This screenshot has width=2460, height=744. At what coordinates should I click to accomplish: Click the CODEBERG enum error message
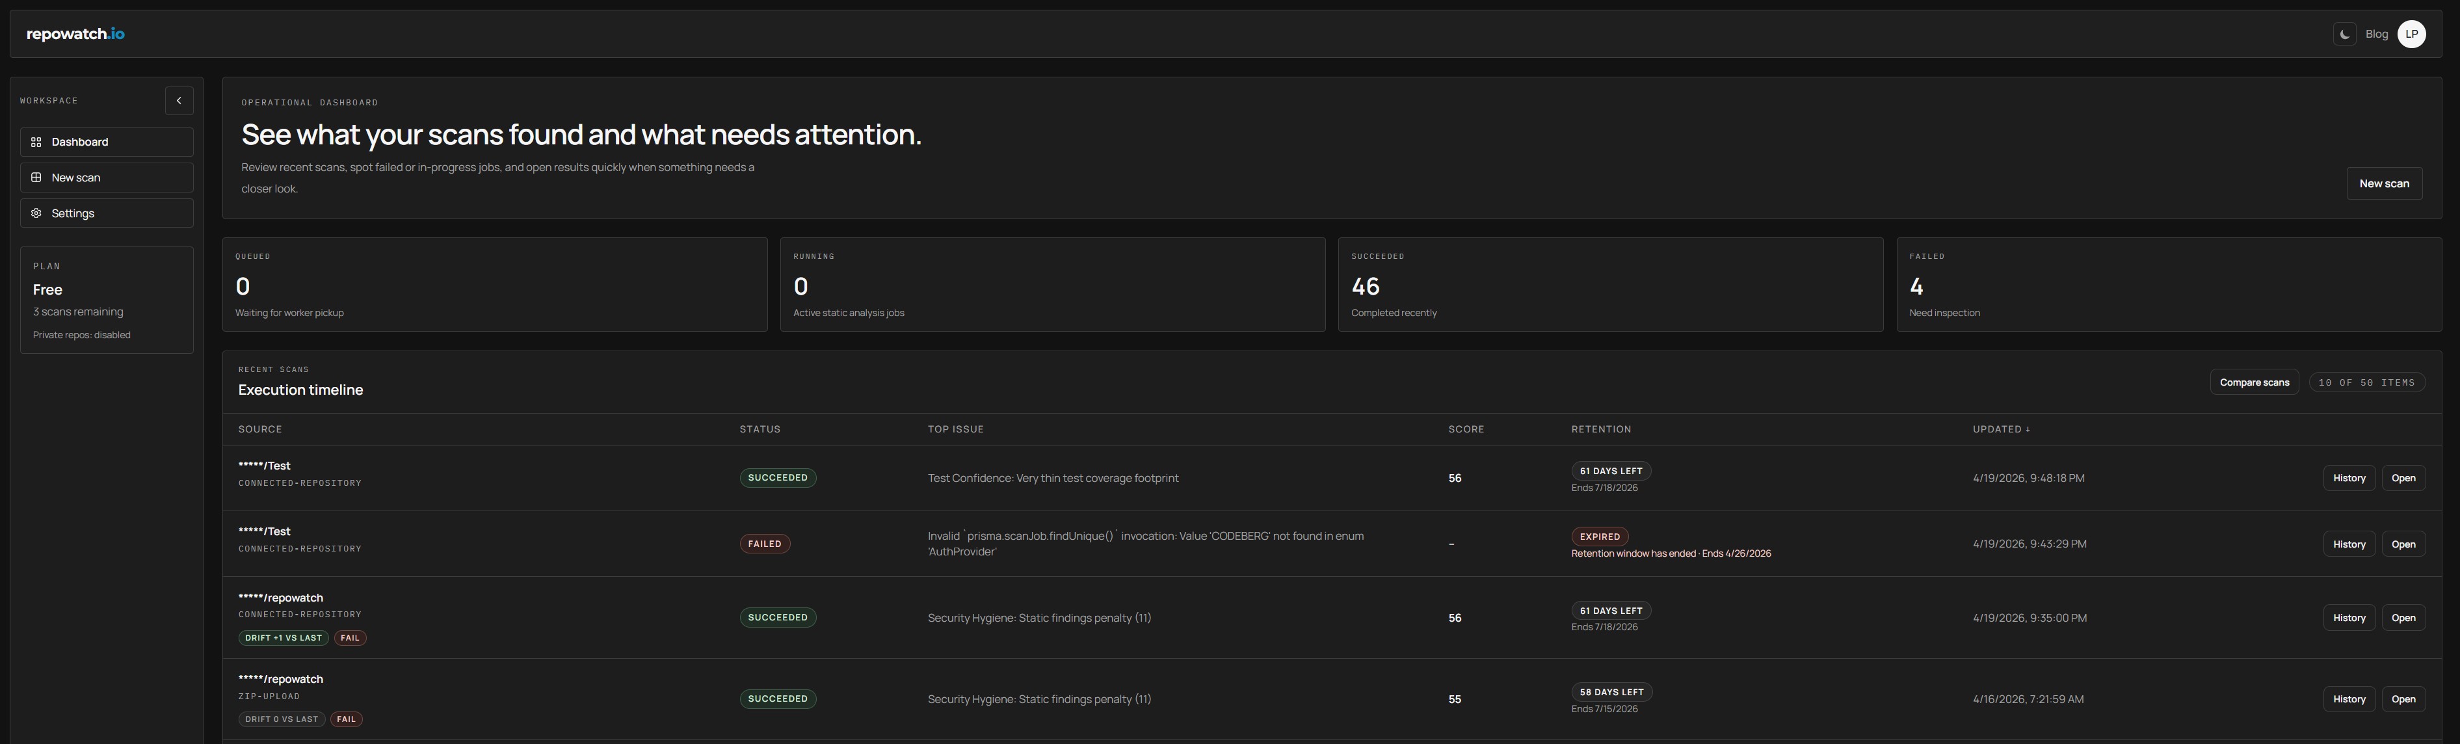pos(1146,544)
